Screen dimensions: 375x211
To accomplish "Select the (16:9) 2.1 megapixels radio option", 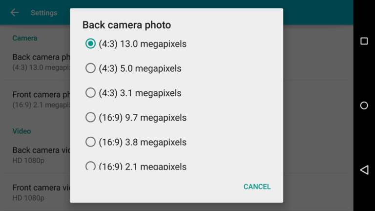I will [90, 166].
